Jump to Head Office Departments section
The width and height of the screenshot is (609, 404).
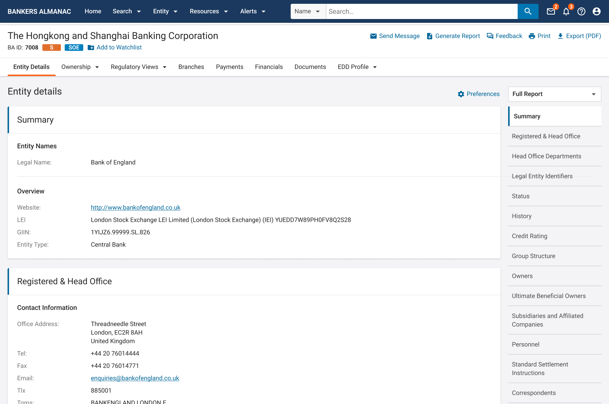tap(554, 156)
